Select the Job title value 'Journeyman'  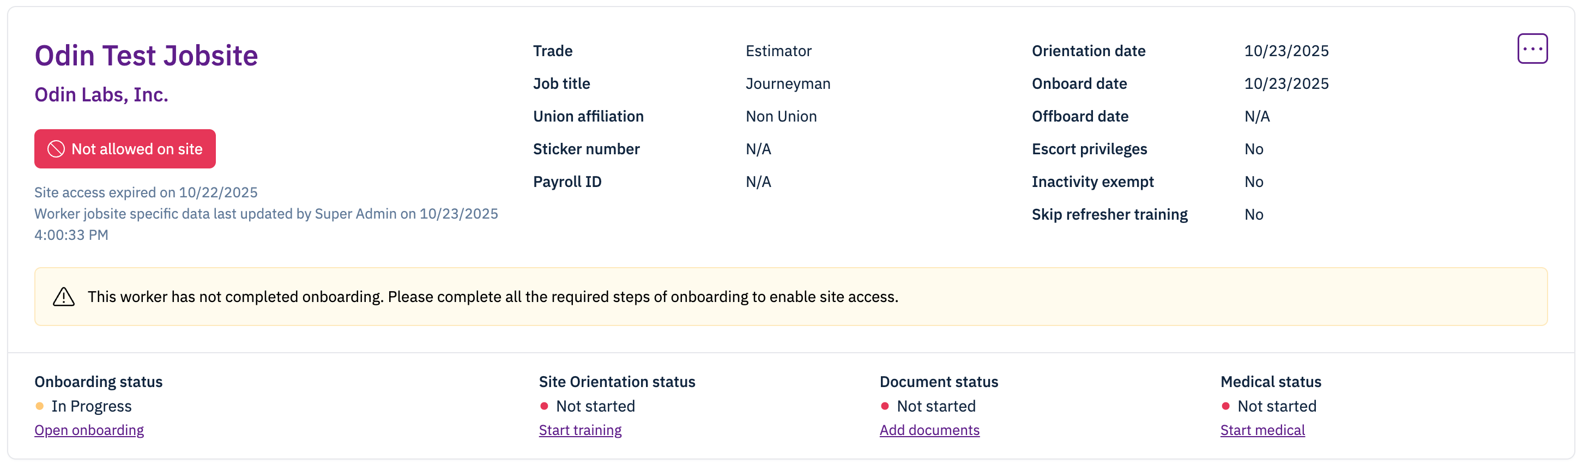pos(787,83)
